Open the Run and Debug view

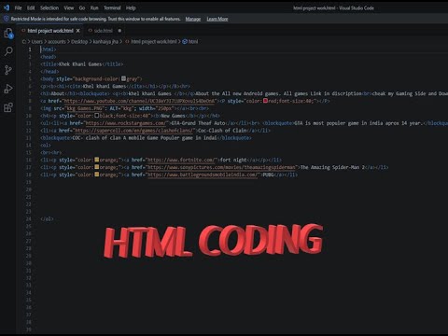(x=8, y=89)
